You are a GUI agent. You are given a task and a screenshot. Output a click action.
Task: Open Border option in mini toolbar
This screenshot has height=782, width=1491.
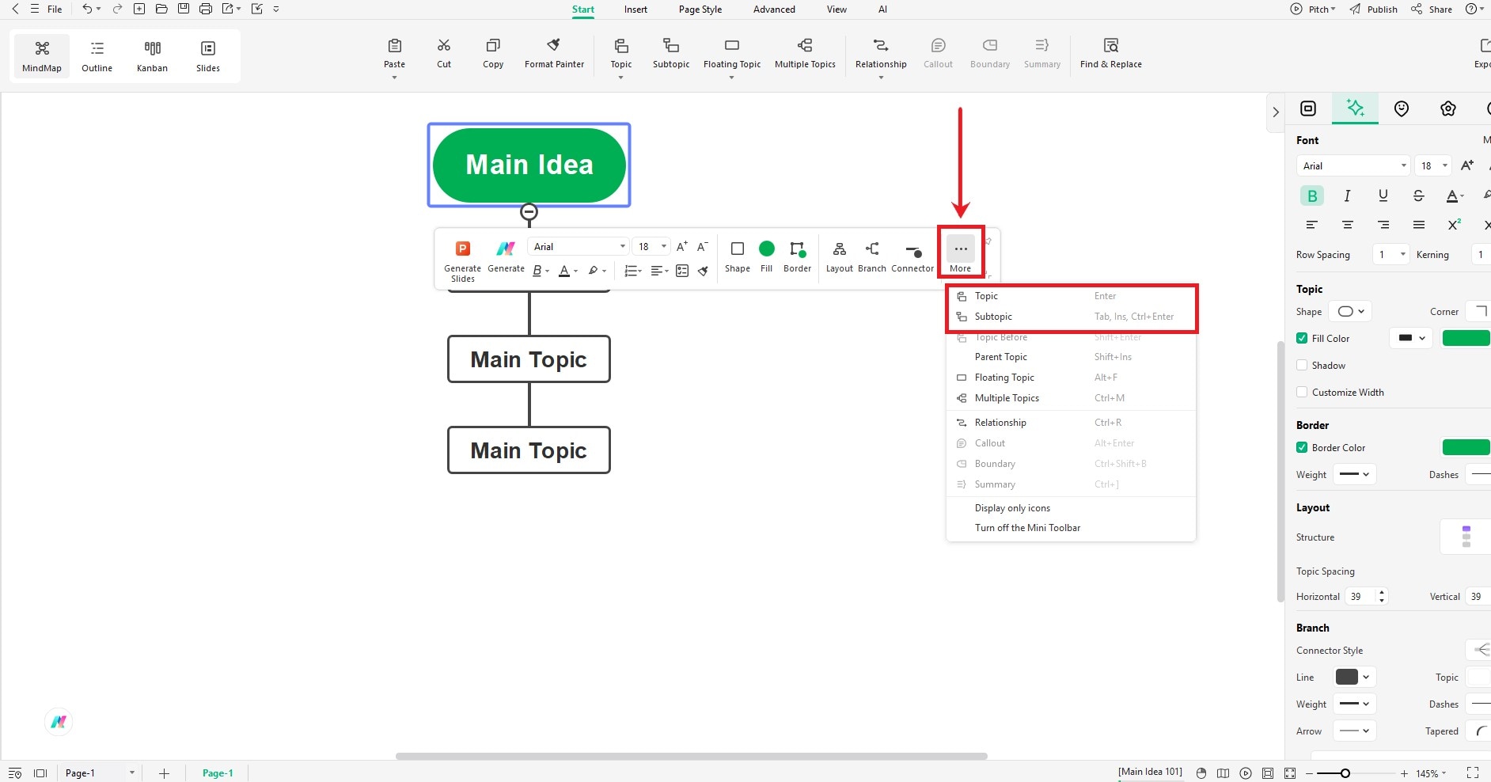coord(797,257)
